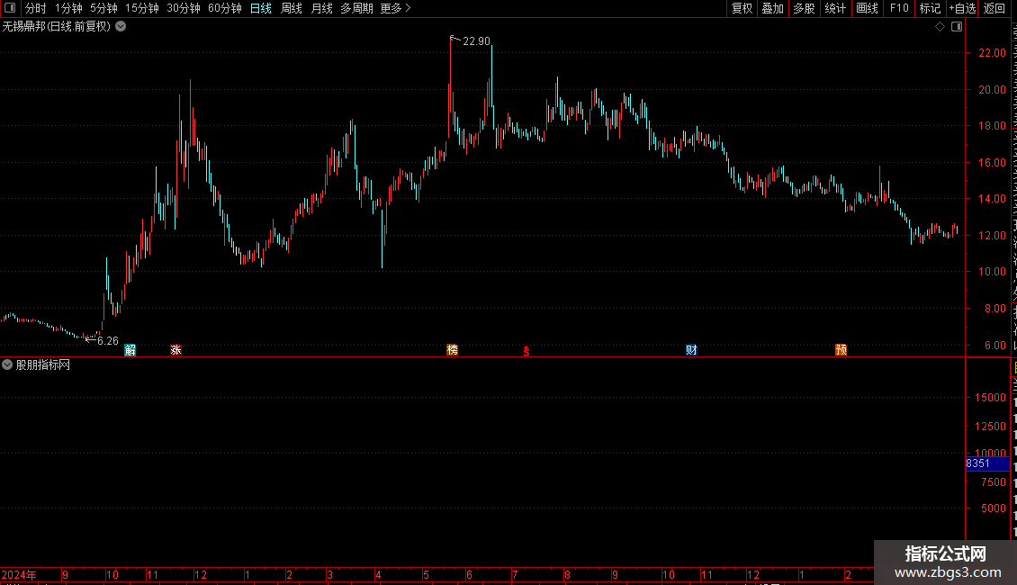Viewport: 1017px width, 585px height.
Task: Toggle the left sidebar panel icon
Action: pyautogui.click(x=10, y=8)
